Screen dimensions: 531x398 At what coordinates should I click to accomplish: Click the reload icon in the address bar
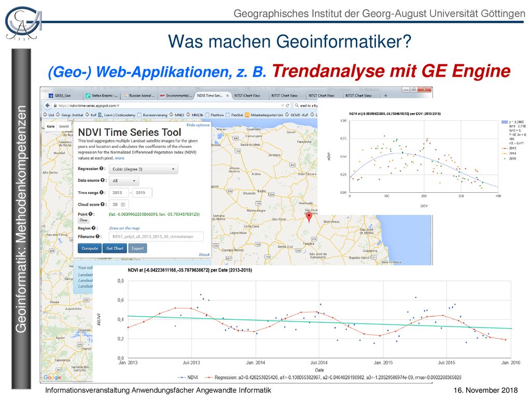click(287, 106)
